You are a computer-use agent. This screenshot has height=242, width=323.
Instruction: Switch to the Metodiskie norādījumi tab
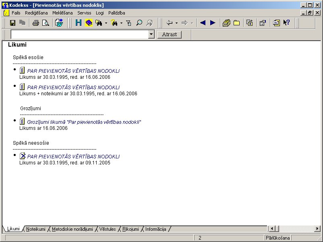pyautogui.click(x=72, y=229)
